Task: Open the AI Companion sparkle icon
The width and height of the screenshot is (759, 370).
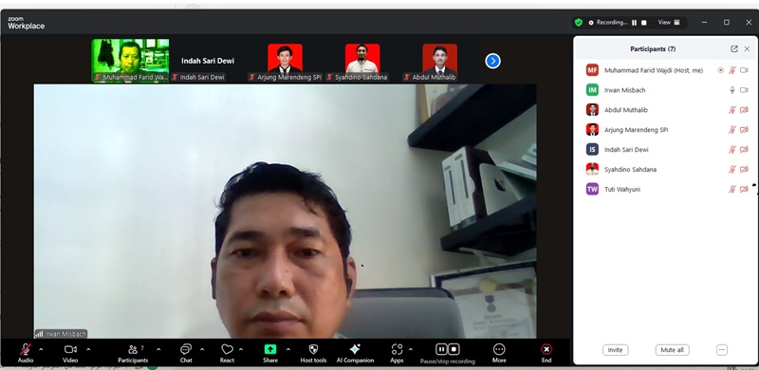Action: point(355,349)
